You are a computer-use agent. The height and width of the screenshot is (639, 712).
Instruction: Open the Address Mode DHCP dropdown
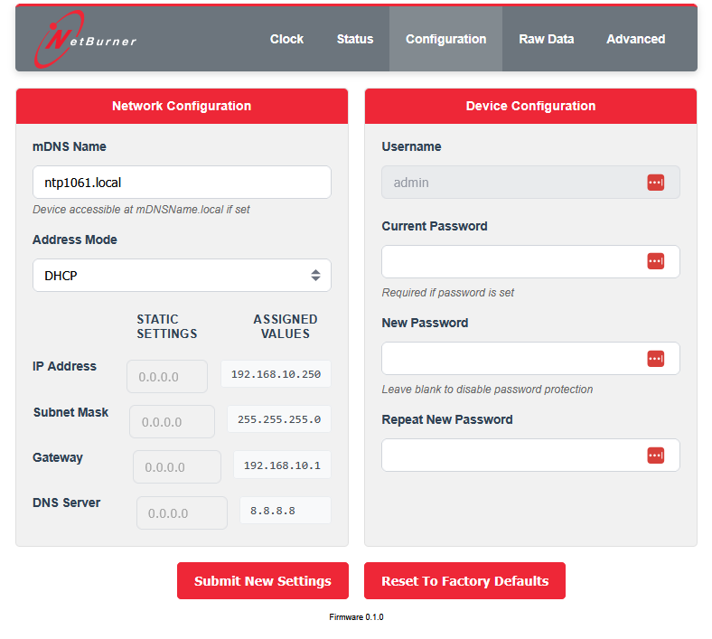(x=182, y=276)
